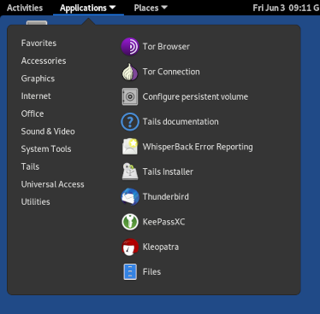Expand the Places dropdown menu
This screenshot has height=314, width=320.
click(x=151, y=8)
